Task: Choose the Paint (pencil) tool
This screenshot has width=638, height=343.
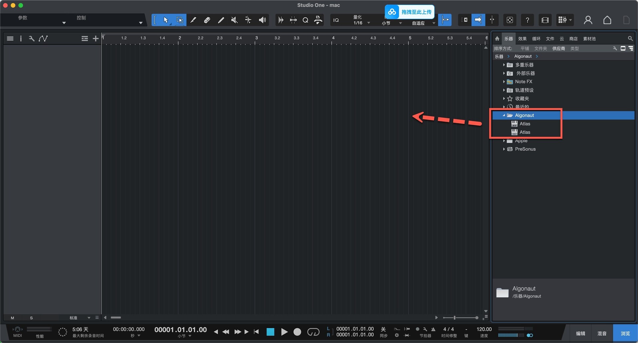Action: tap(193, 20)
